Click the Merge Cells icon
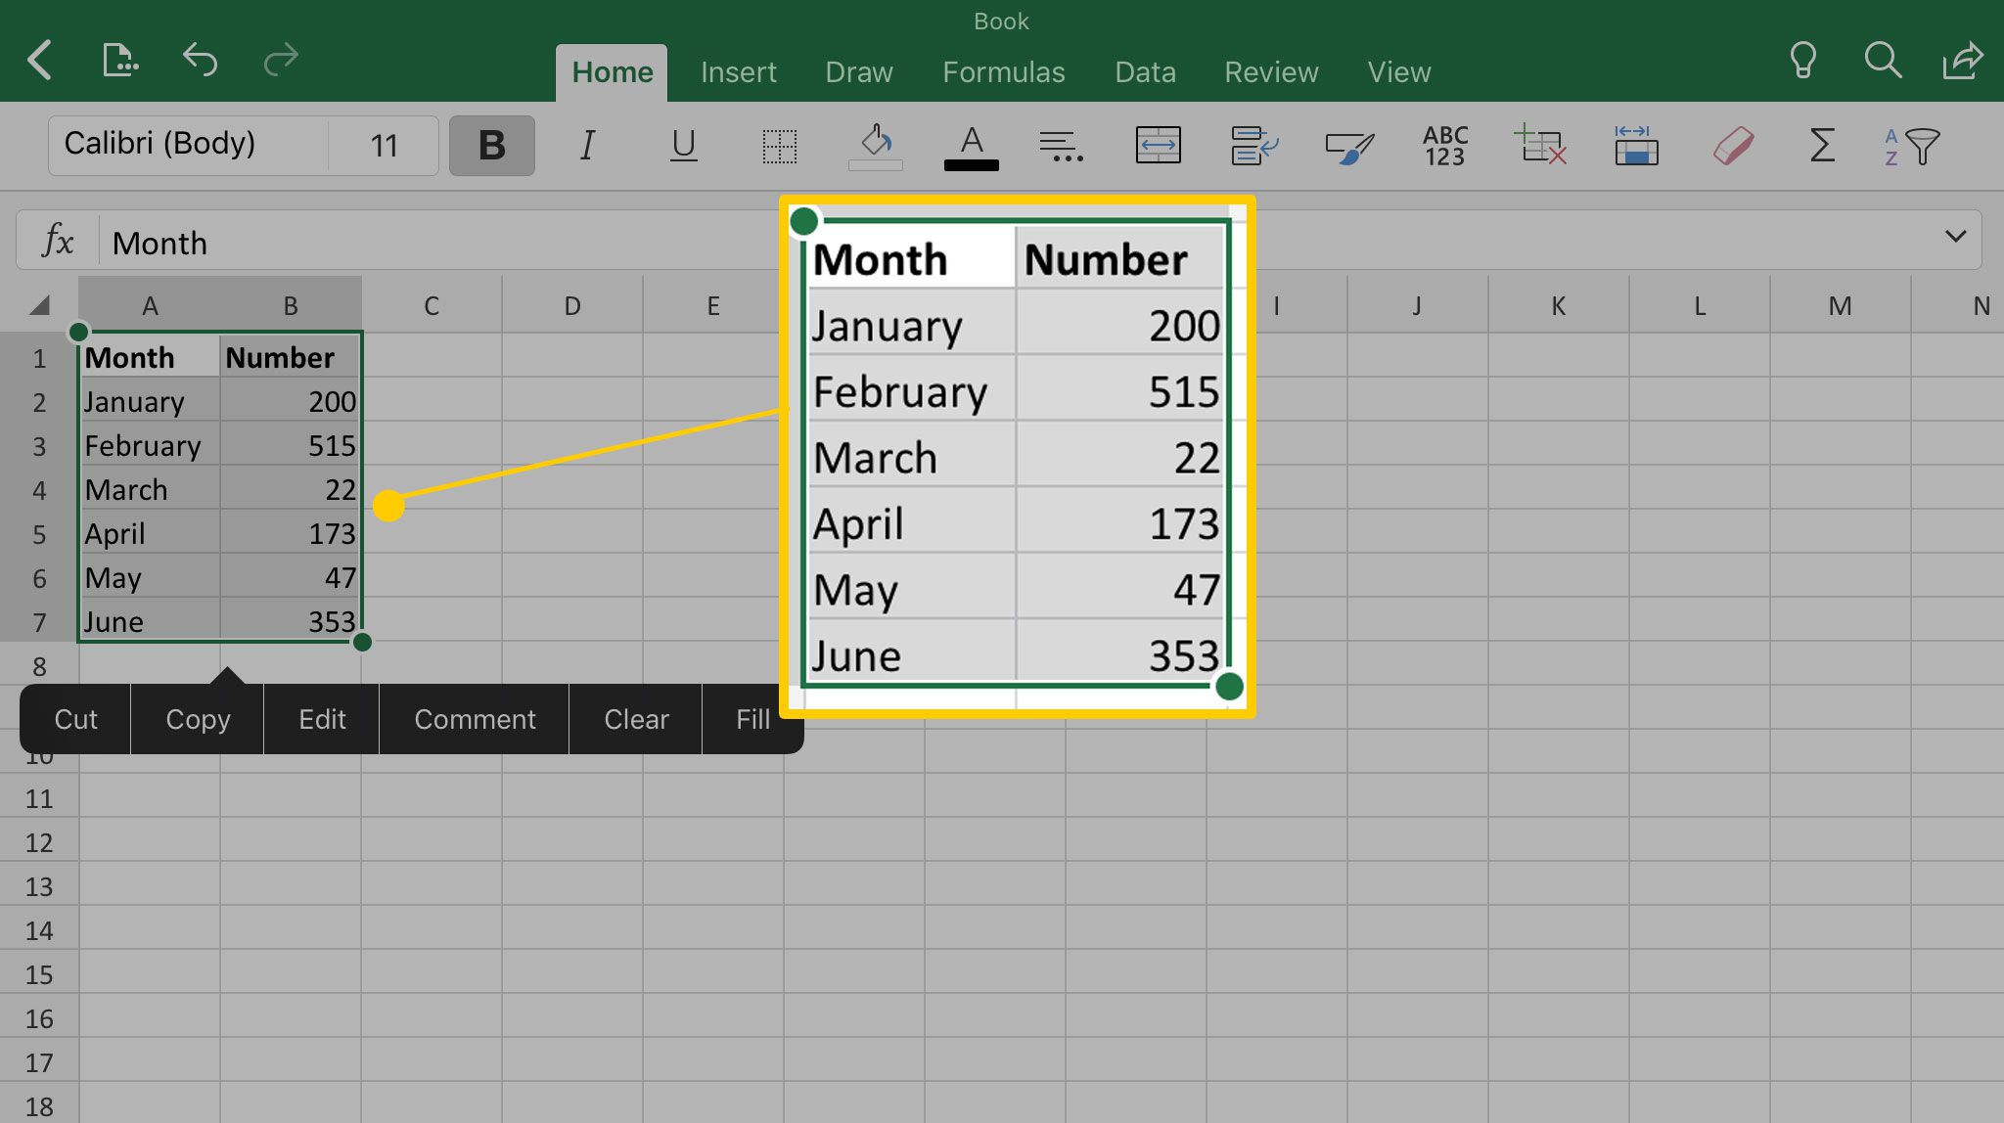2004x1123 pixels. 1157,143
